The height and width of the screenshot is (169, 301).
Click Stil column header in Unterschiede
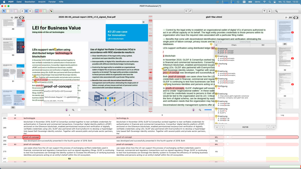pyautogui.click(x=263, y=45)
